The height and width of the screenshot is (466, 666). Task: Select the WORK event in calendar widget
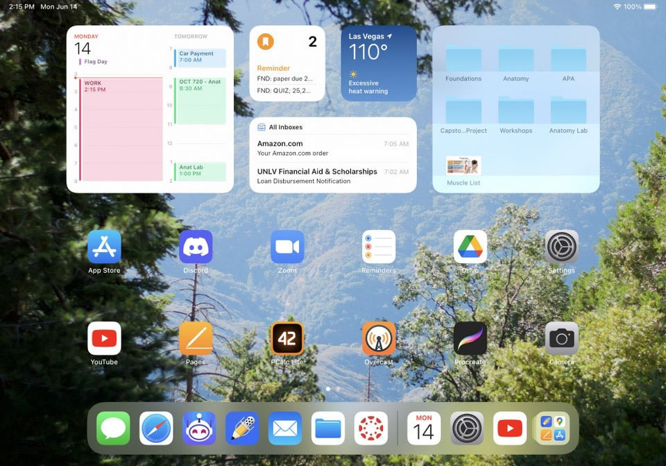tap(121, 128)
